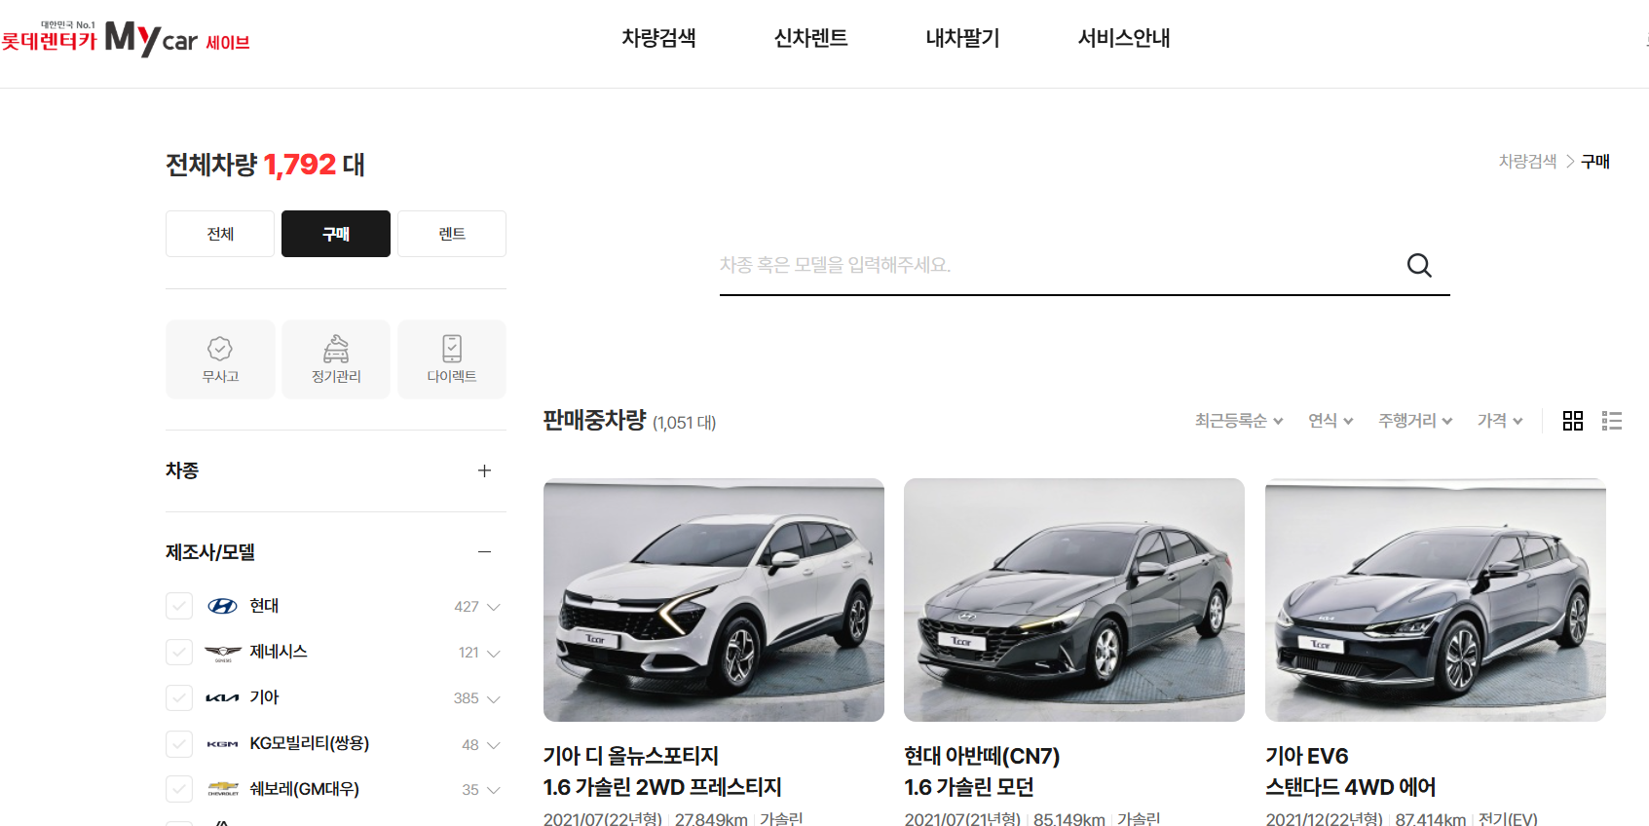Click the 차량검색 breadcrumb link
The height and width of the screenshot is (826, 1649).
(1527, 162)
